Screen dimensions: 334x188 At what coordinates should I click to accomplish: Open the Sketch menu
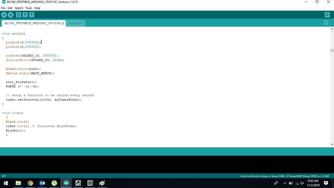pyautogui.click(x=19, y=8)
